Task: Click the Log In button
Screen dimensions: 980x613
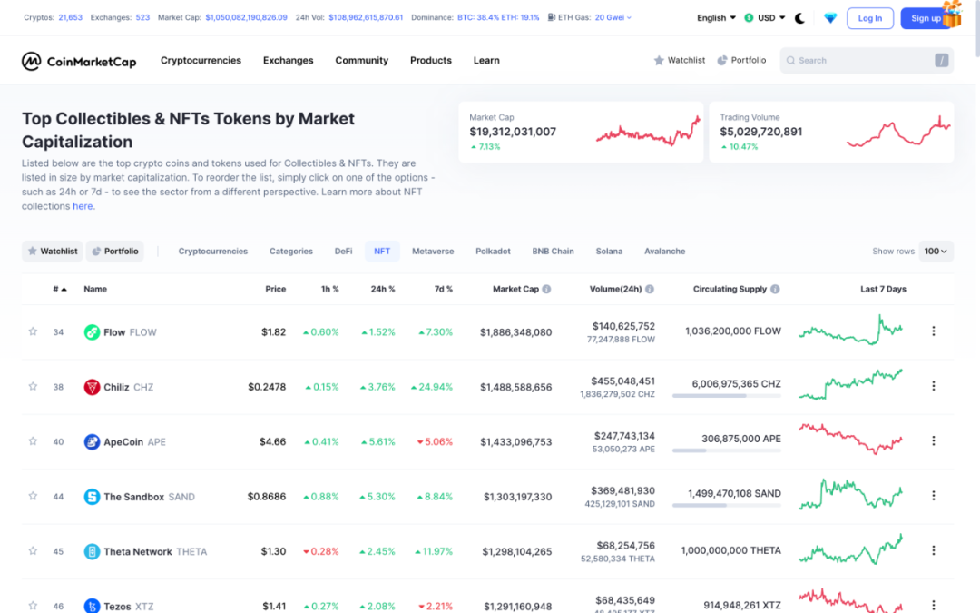Action: (x=870, y=18)
